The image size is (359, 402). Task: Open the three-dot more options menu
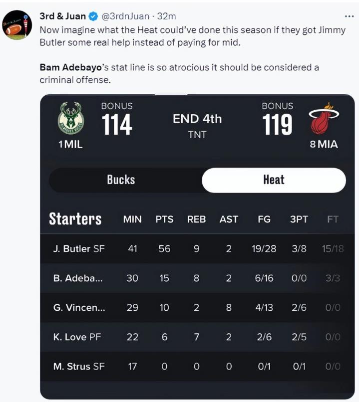349,16
